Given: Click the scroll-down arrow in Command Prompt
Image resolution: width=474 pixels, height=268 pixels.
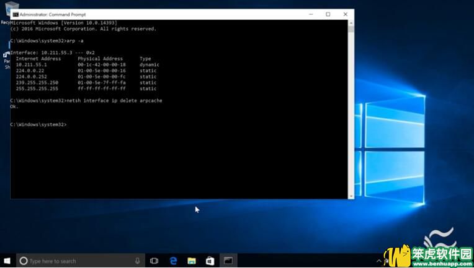Looking at the screenshot, I should tap(351, 196).
